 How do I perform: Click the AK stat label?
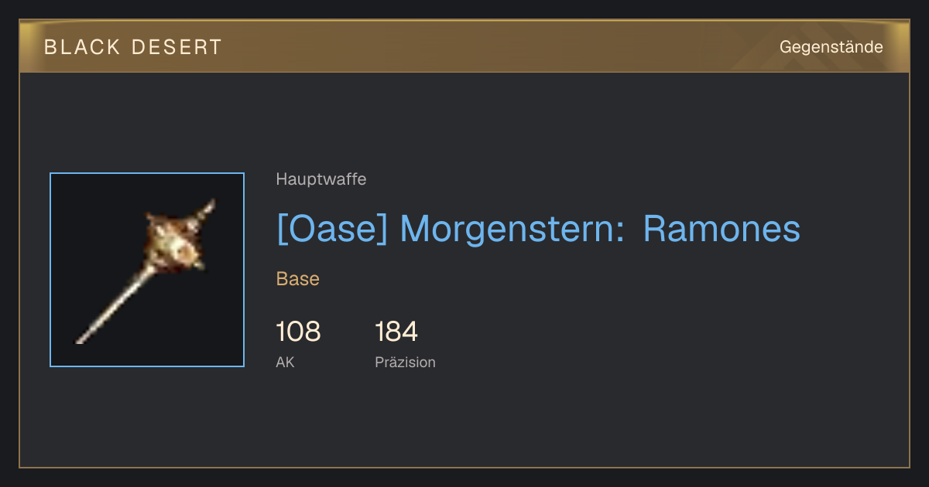coord(285,362)
